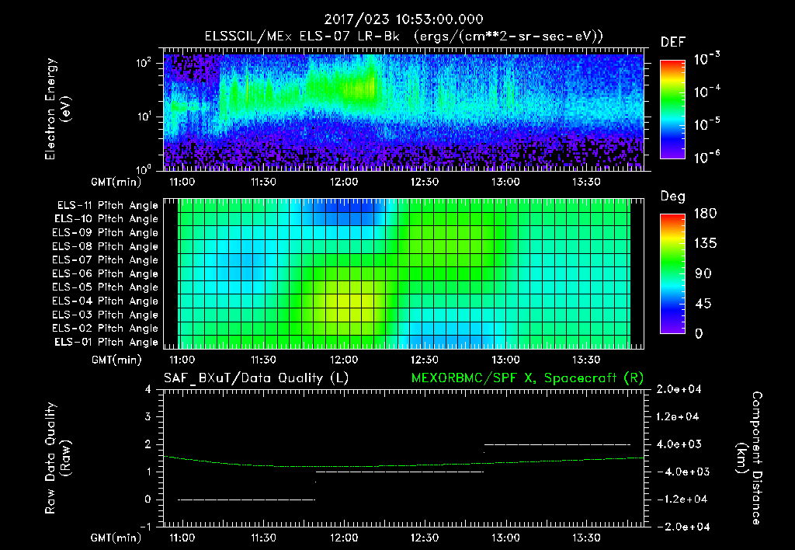Click 11:30 tick label under pitch angle panel
This screenshot has height=550, width=795.
pyautogui.click(x=263, y=360)
